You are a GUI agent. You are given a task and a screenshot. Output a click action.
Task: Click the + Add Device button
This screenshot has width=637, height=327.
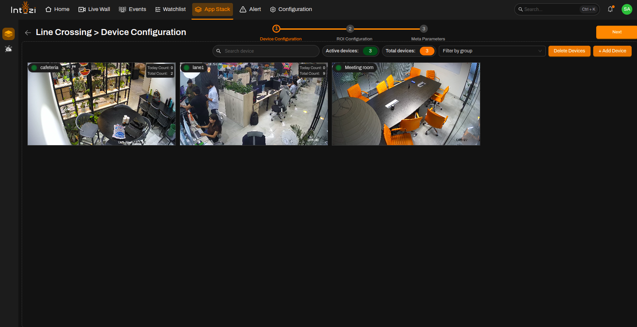tap(612, 51)
